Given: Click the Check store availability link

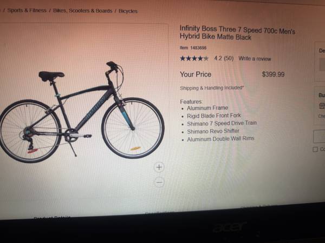Looking at the screenshot, I should click(x=322, y=116).
